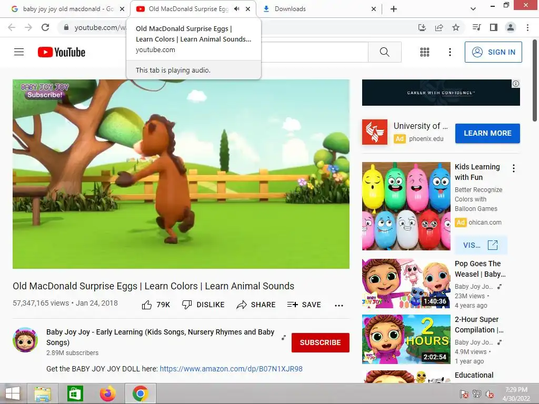Click the Baby Joy Joy Subscribe watermark

click(45, 91)
